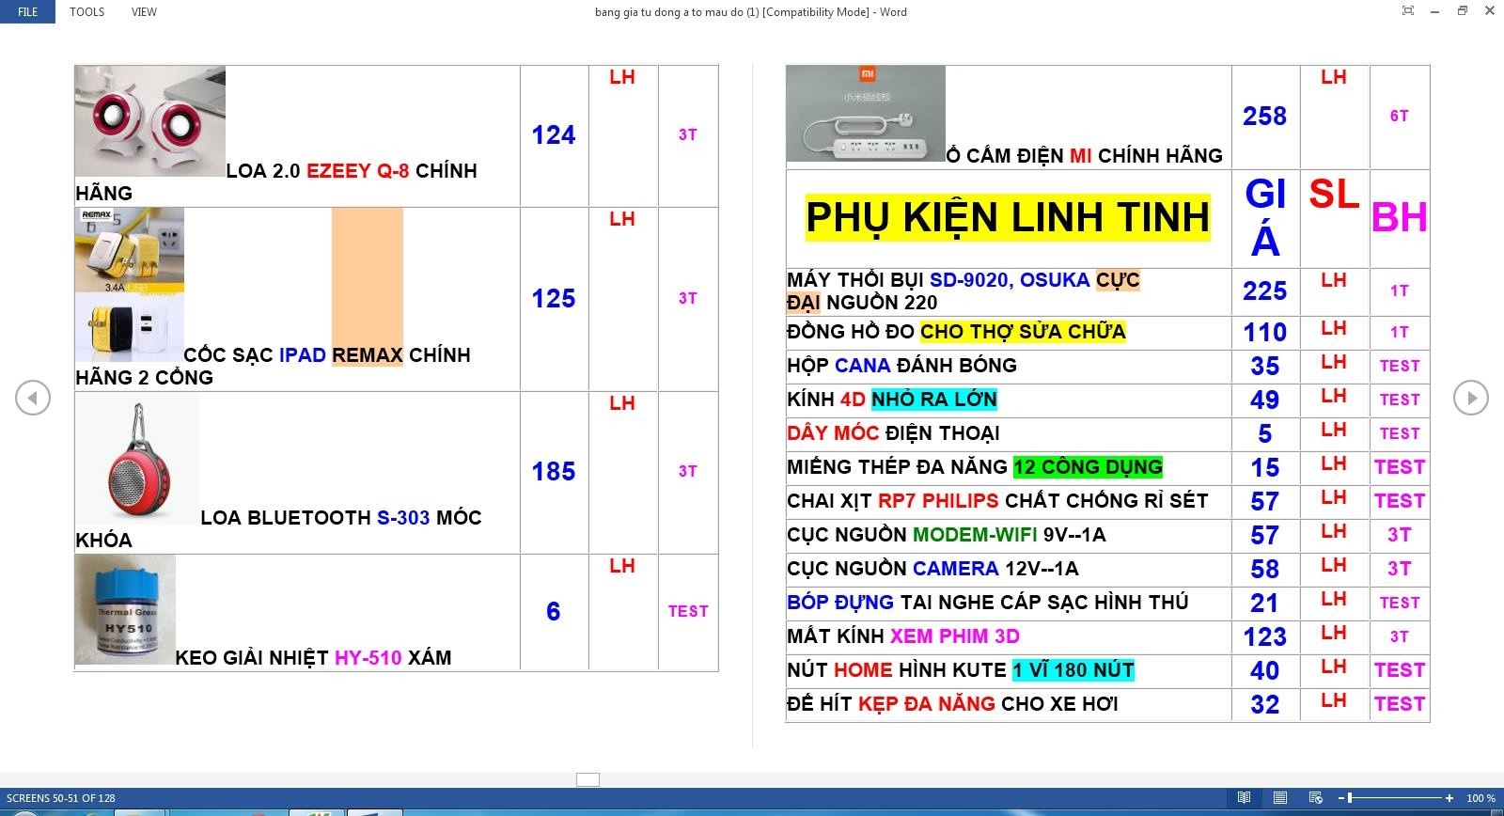The width and height of the screenshot is (1504, 816).
Task: Click the green 12 CÔNG DỤNG highlight
Action: click(1089, 467)
